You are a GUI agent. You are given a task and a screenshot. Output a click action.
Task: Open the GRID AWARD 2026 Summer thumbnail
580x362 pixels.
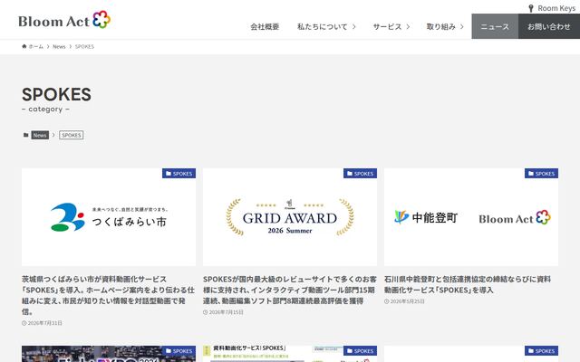(x=290, y=217)
